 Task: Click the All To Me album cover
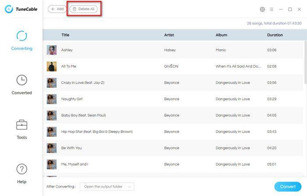[52, 66]
